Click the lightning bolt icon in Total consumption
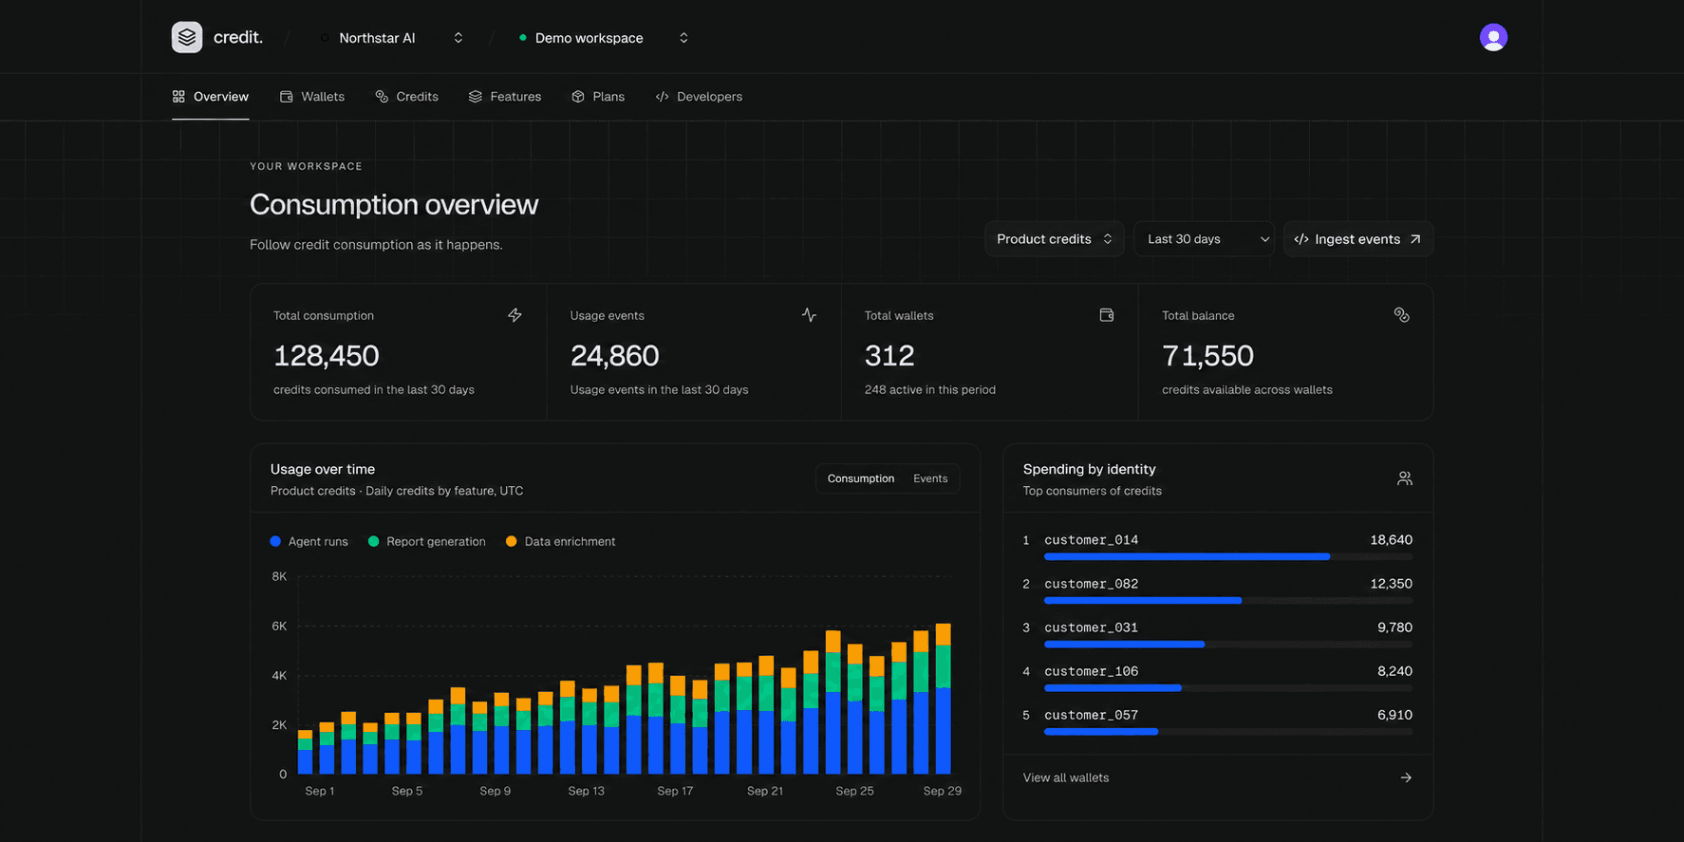This screenshot has height=842, width=1684. click(x=515, y=315)
